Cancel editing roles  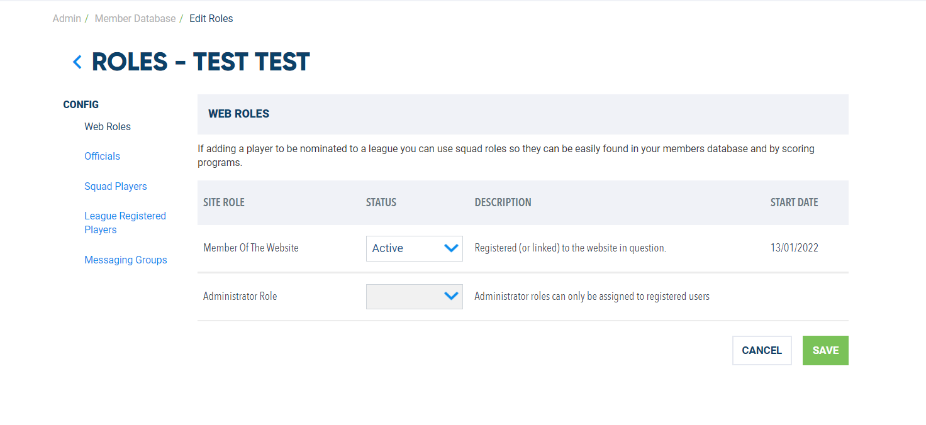762,350
